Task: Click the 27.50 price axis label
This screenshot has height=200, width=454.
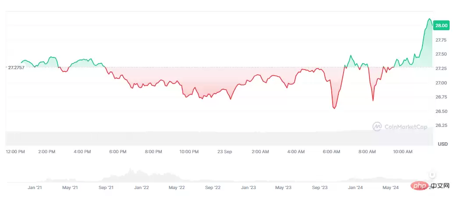Action: pyautogui.click(x=440, y=54)
